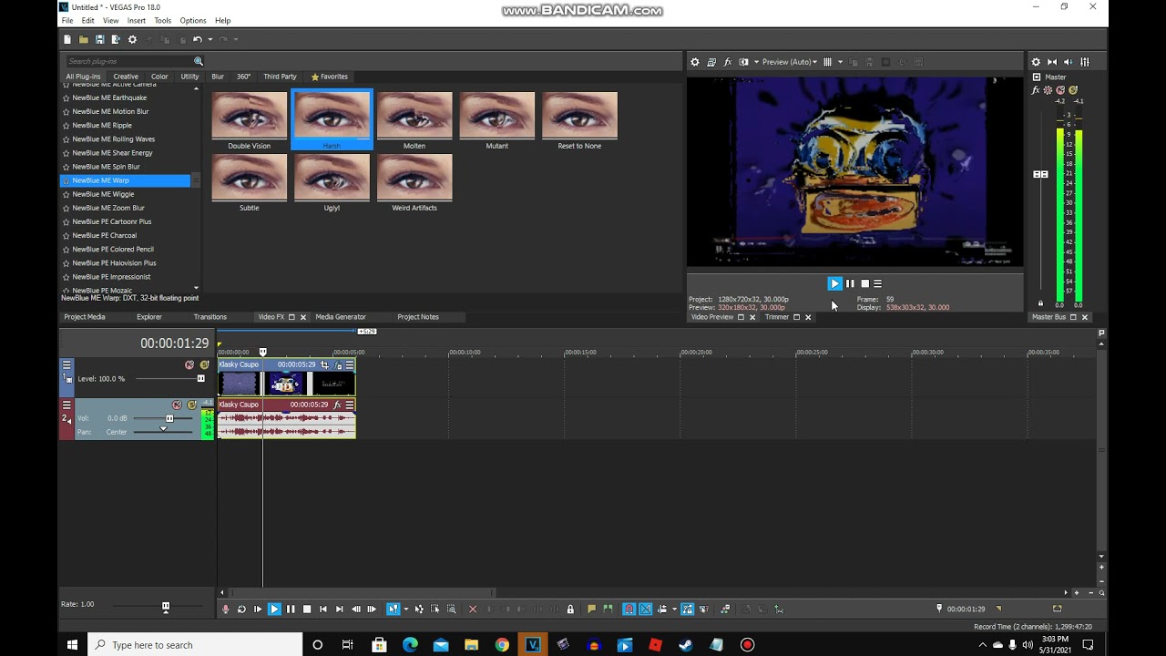Create a new project with toolbar icon
1166x656 pixels.
[67, 40]
